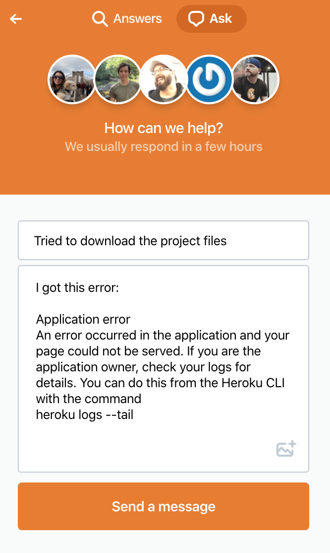This screenshot has height=553, width=330.
Task: Click the avatar of woman with dog
Action: point(72,79)
